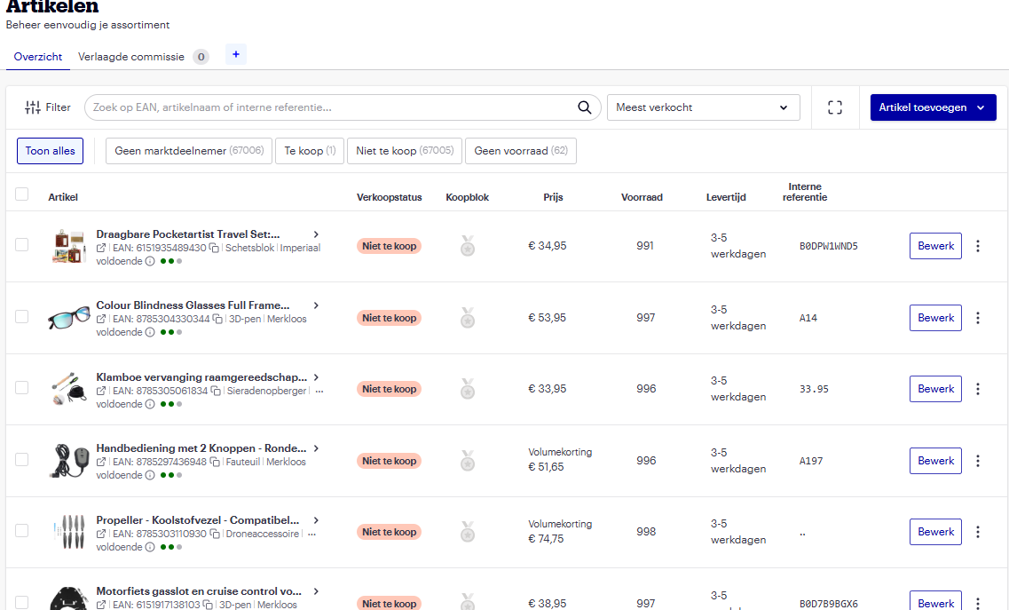Viewport: 1009px width, 610px height.
Task: Filter by Te koop
Action: coord(310,151)
